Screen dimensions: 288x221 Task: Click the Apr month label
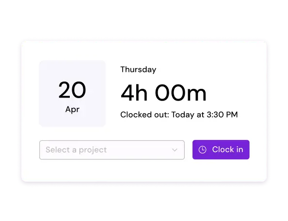(72, 109)
